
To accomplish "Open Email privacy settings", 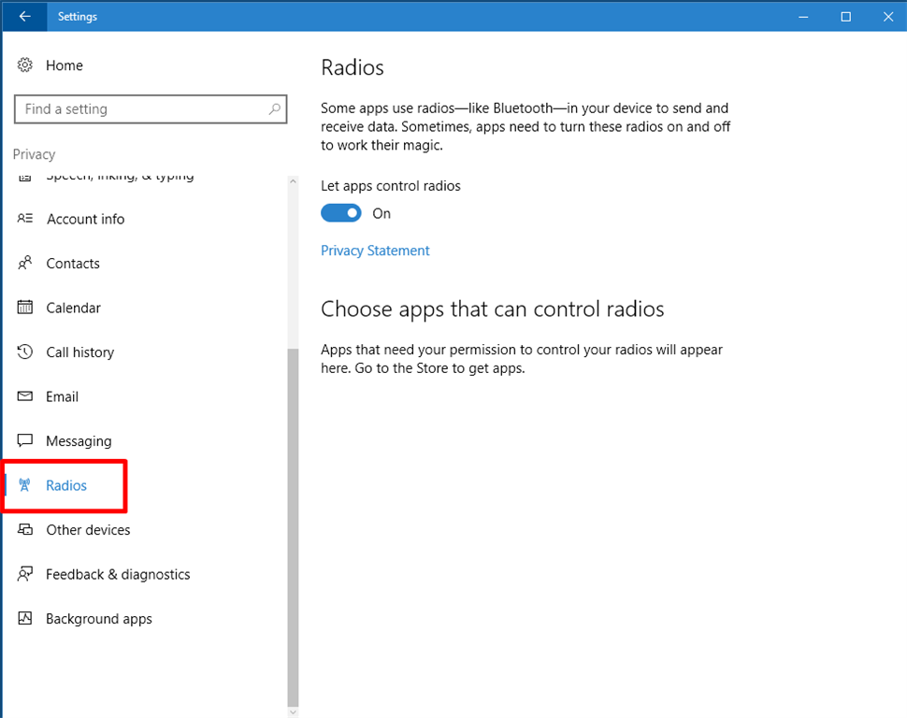I will pos(62,397).
